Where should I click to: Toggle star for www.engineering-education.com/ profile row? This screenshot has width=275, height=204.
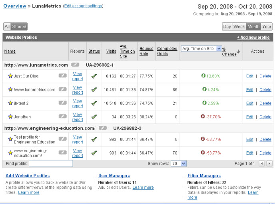tap(10, 153)
